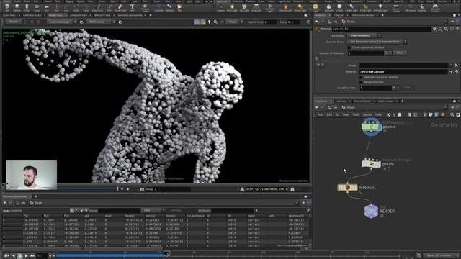Add a VR Camera from the shelf
This screenshot has width=461, height=259.
(x=410, y=8)
